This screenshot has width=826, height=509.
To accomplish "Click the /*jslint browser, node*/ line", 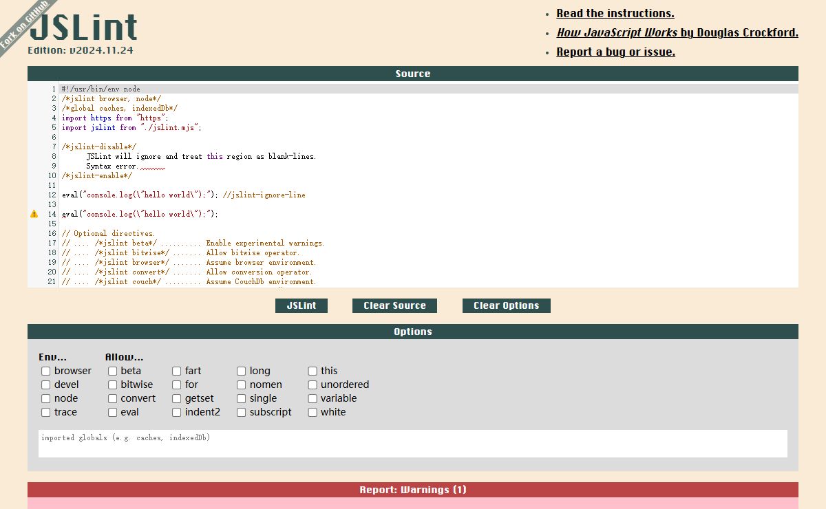I will pos(111,98).
